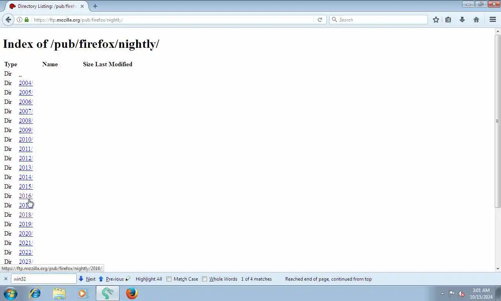The image size is (501, 301).
Task: Click the green padlock security icon
Action: pyautogui.click(x=27, y=20)
